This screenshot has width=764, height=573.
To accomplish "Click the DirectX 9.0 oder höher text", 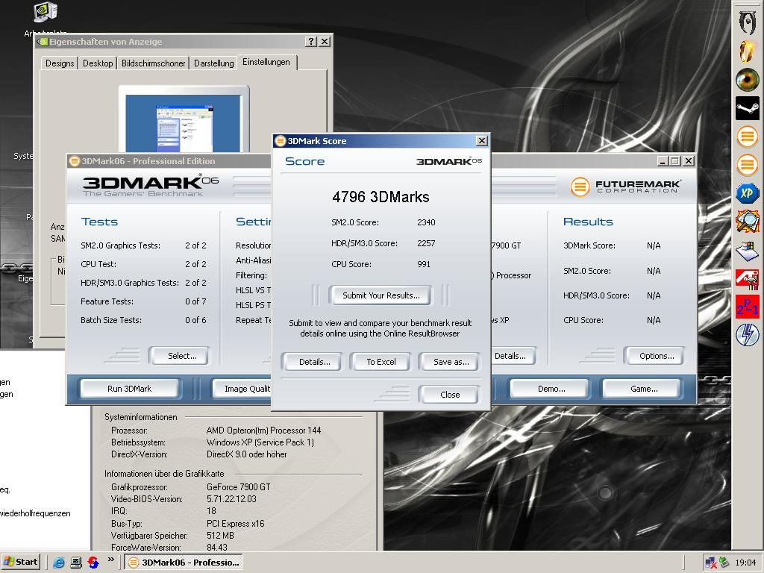I will 246,454.
